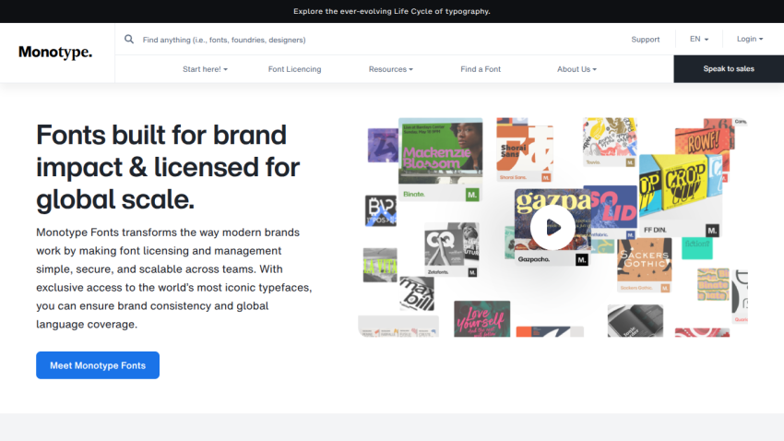The width and height of the screenshot is (784, 441).
Task: Open the SOLID blue poster thumbnail
Action: (x=613, y=211)
